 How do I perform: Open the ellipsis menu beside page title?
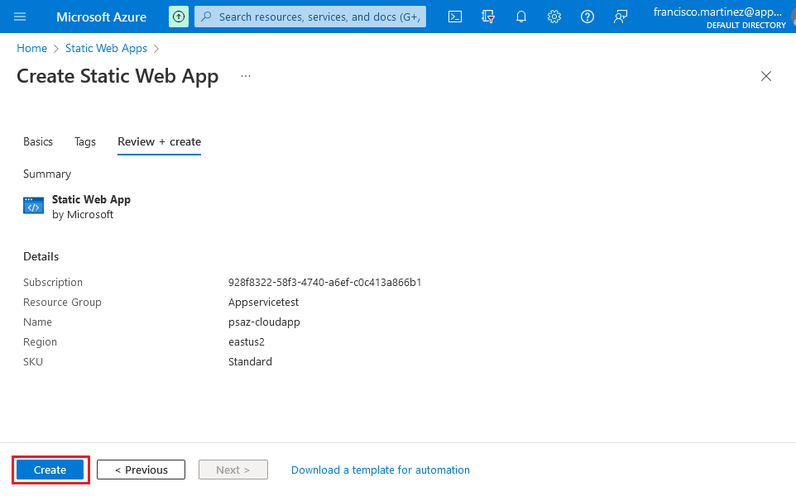[246, 76]
